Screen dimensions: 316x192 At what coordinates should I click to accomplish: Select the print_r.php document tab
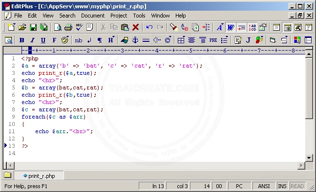point(40,176)
